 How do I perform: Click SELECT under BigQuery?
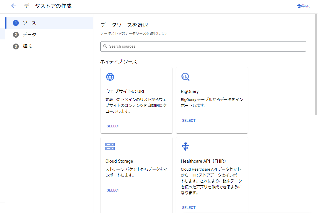tap(189, 120)
